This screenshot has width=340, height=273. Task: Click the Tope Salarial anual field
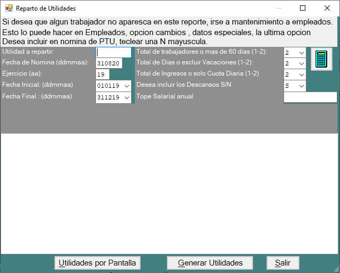310,97
